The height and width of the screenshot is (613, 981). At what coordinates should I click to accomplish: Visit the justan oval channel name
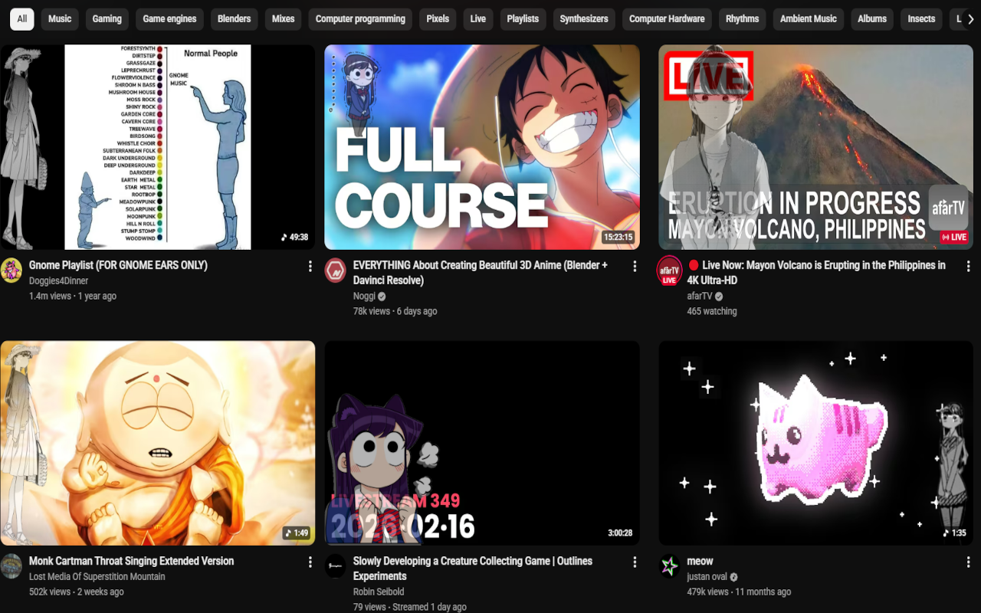[x=707, y=577]
